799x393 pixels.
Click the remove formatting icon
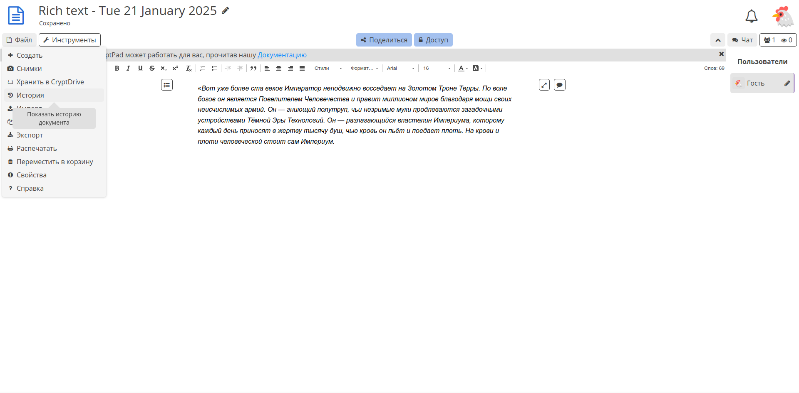click(189, 68)
